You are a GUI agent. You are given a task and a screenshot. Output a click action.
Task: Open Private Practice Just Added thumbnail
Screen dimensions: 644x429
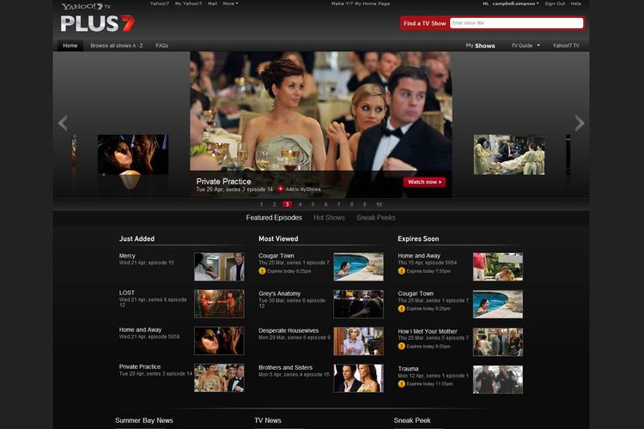coord(219,378)
